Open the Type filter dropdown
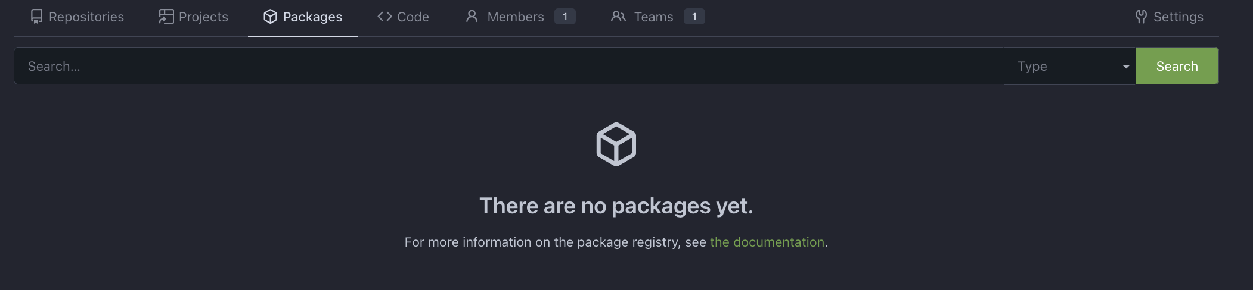Image resolution: width=1253 pixels, height=290 pixels. pos(1070,66)
